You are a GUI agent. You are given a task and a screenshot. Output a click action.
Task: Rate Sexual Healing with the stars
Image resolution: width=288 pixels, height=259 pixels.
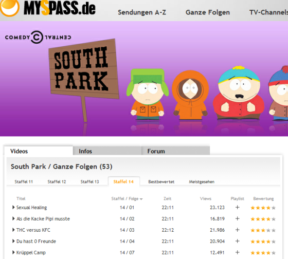point(263,208)
